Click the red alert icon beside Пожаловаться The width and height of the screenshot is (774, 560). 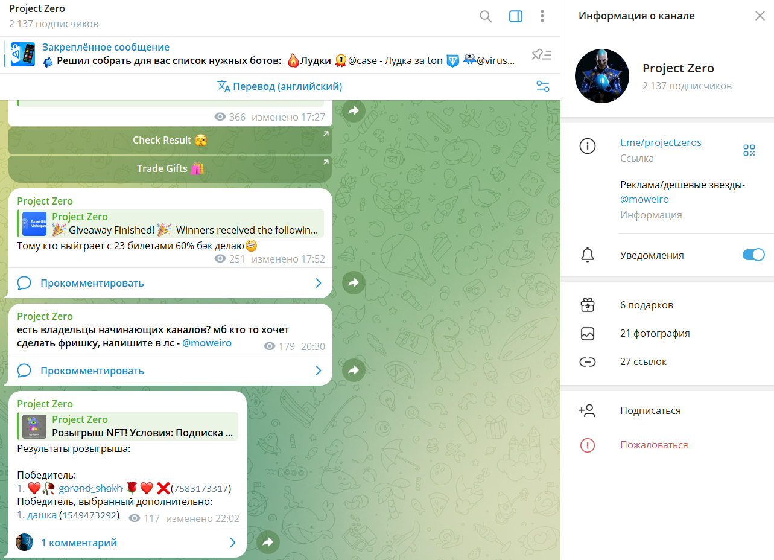point(587,445)
